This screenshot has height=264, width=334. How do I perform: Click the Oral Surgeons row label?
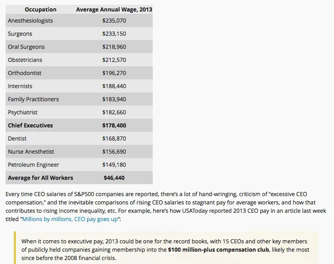(26, 47)
